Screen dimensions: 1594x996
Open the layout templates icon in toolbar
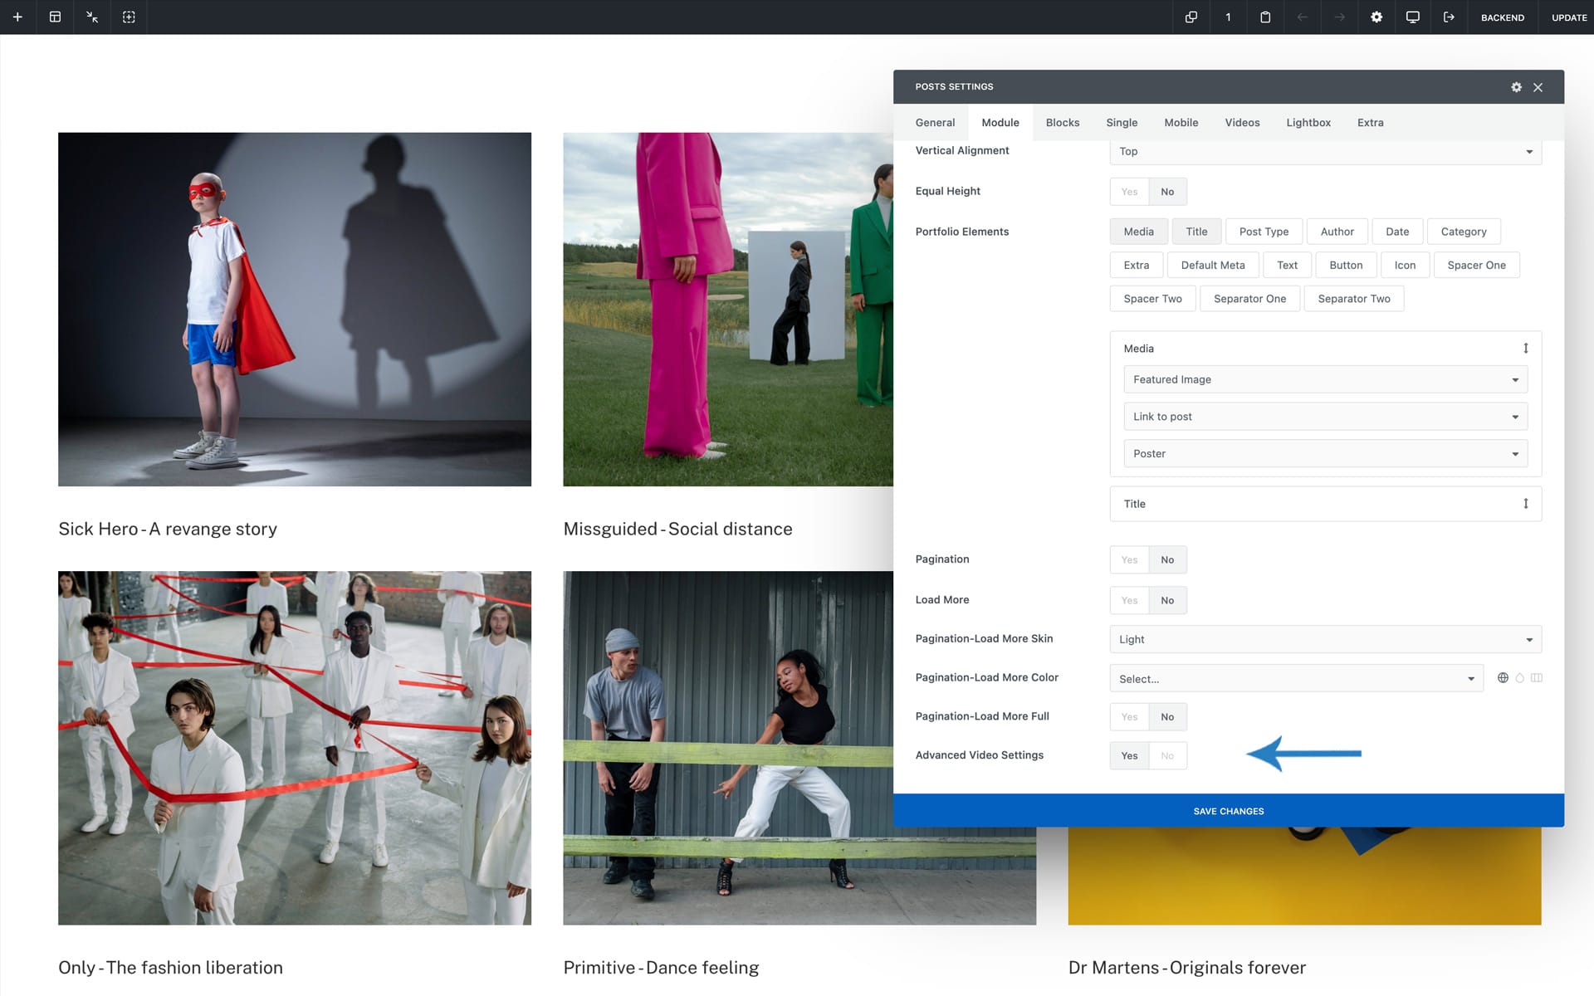55,17
